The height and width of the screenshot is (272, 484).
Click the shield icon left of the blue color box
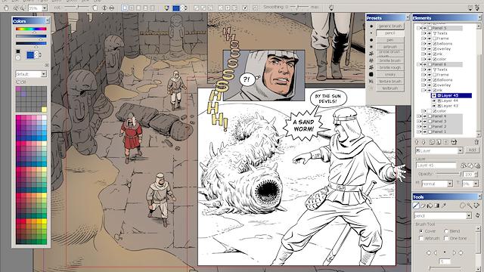click(167, 8)
